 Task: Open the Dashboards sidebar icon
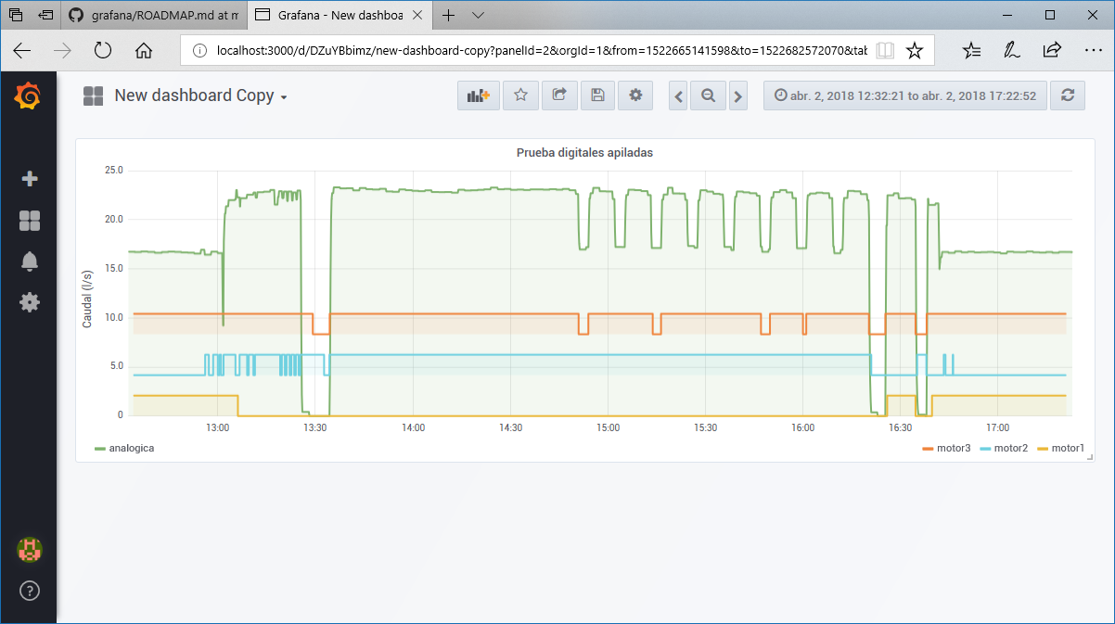[x=29, y=220]
